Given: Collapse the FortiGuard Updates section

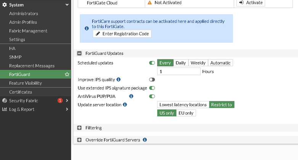Looking at the screenshot, I should point(79,54).
